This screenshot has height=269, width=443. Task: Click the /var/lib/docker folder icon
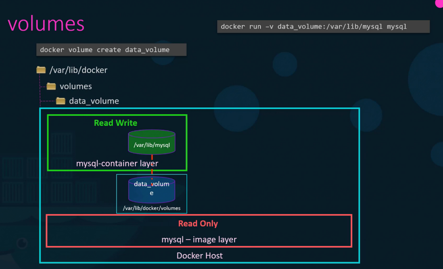click(x=41, y=70)
